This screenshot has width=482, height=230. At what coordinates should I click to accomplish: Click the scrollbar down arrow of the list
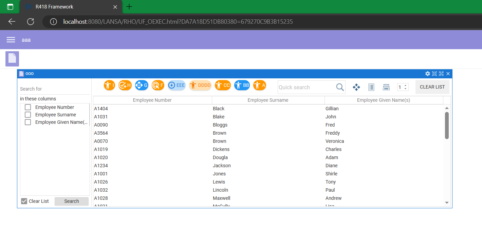coord(447,203)
